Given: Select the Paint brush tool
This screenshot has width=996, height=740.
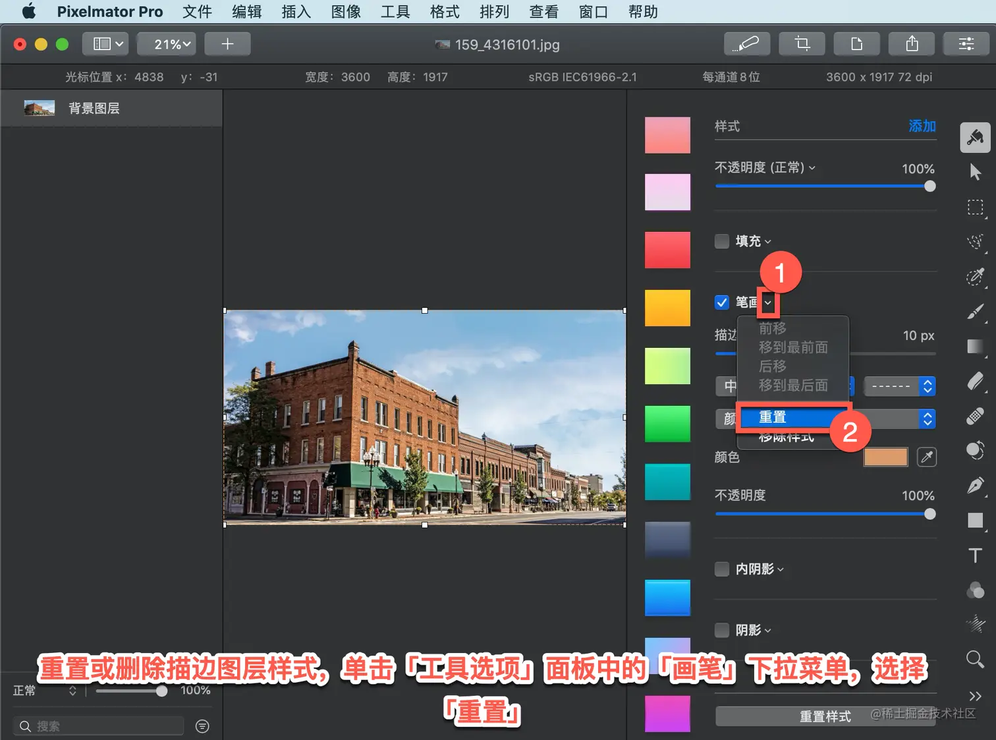Looking at the screenshot, I should [975, 312].
